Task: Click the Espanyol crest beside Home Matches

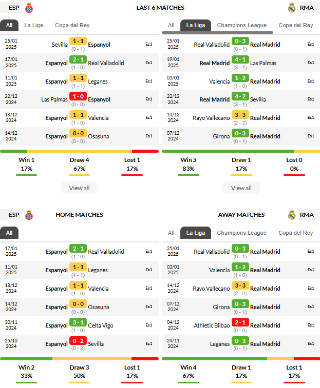Action: point(29,215)
